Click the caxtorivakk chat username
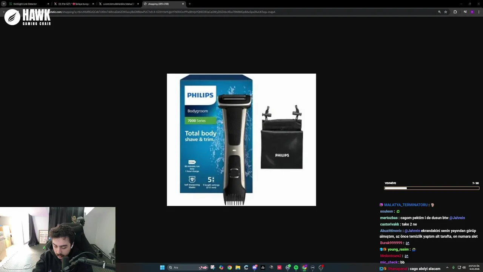Screen dimensions: 483x272 click(389, 224)
